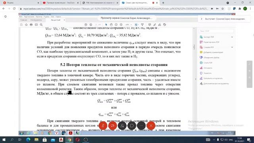Turn on camera in Webex controls
254x143 pixels.
[x=113, y=126]
